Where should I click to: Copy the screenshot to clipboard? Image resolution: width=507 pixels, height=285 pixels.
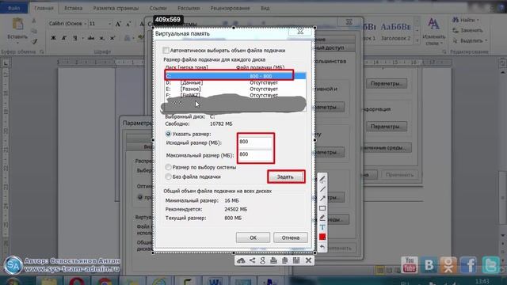click(x=285, y=260)
